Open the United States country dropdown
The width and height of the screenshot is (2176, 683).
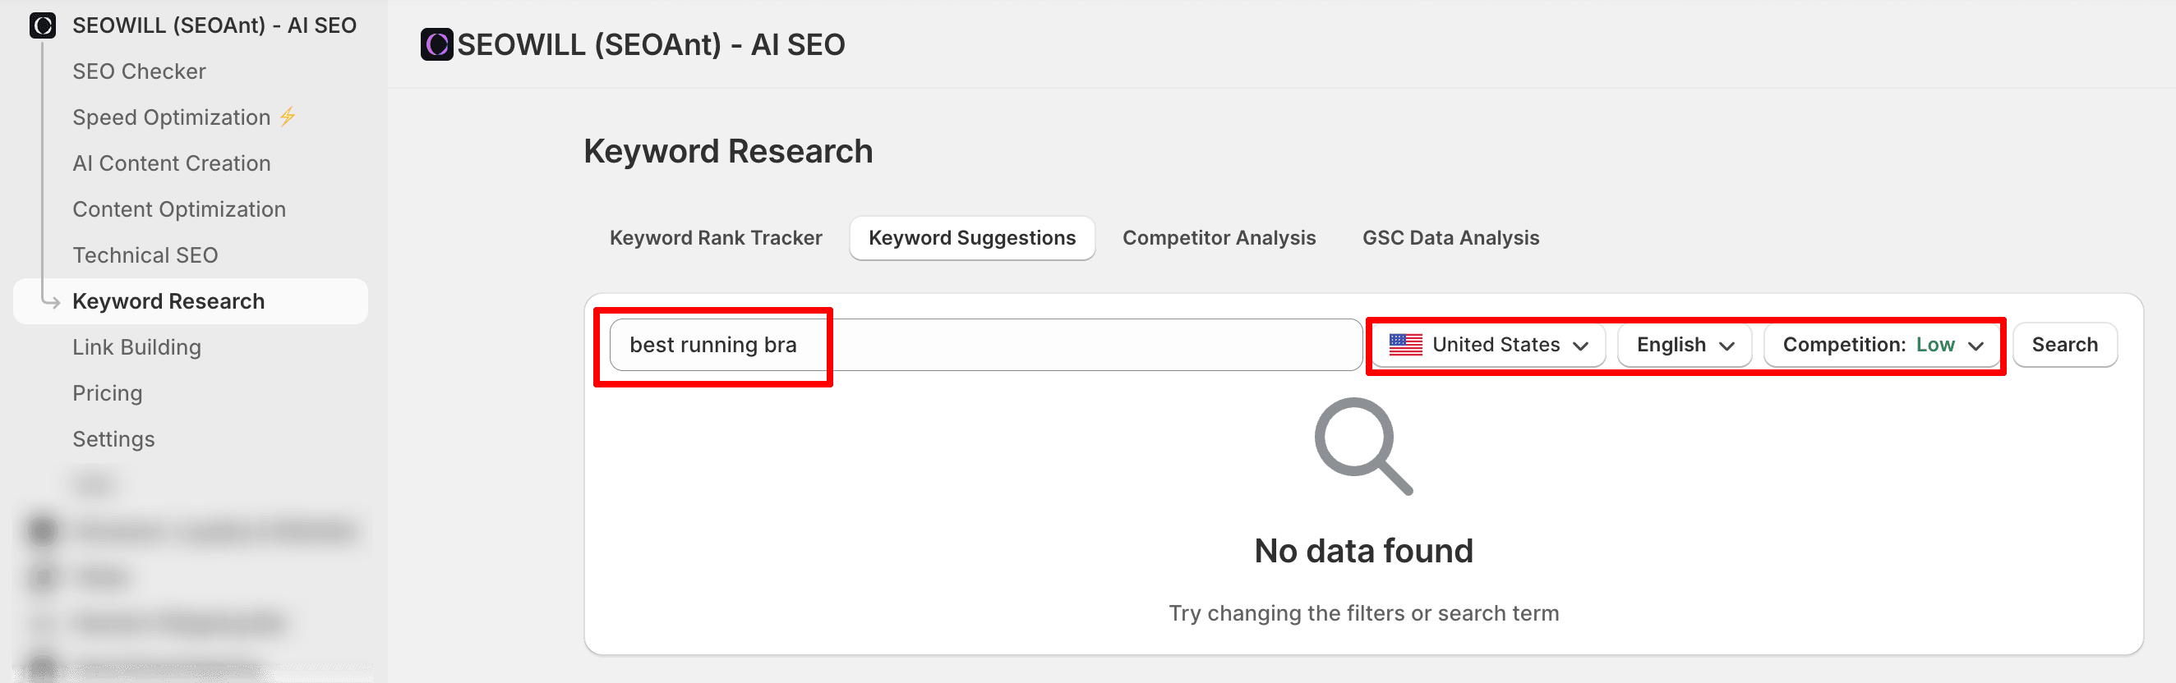[x=1488, y=345]
